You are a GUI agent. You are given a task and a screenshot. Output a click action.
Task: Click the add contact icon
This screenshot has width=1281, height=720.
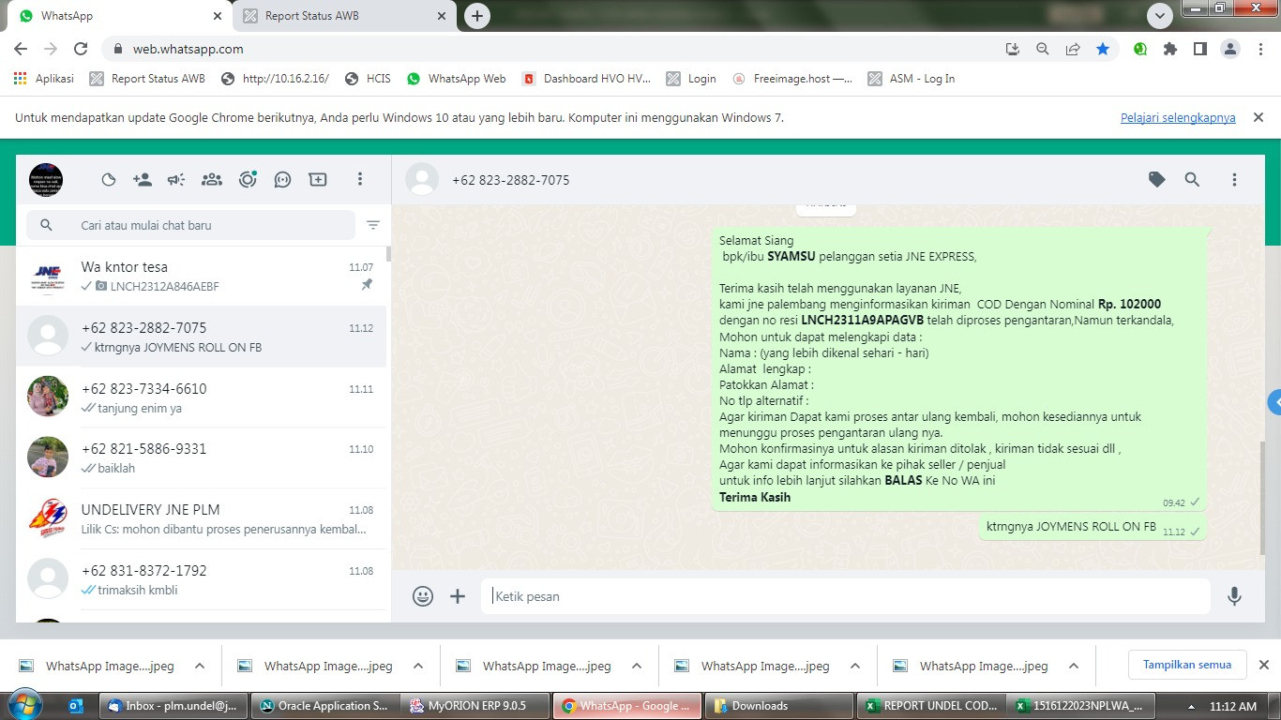point(143,179)
